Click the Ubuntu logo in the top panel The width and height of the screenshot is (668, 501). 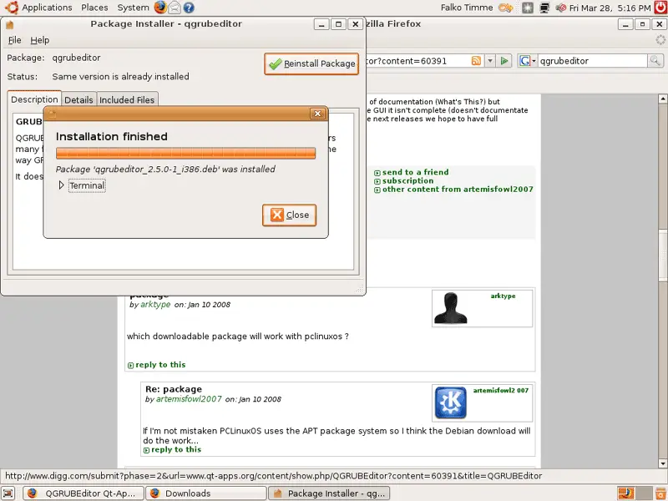pos(12,8)
